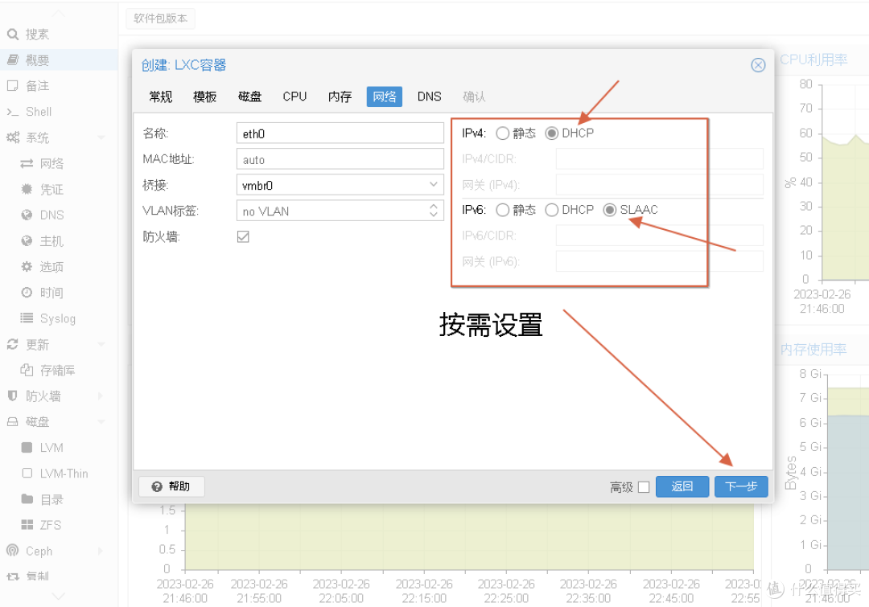Viewport: 869px width, 607px height.
Task: Open the Shell from the sidebar
Action: tap(35, 111)
